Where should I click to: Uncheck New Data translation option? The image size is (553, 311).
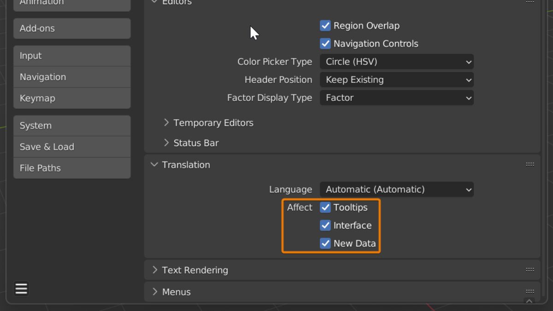click(x=325, y=243)
